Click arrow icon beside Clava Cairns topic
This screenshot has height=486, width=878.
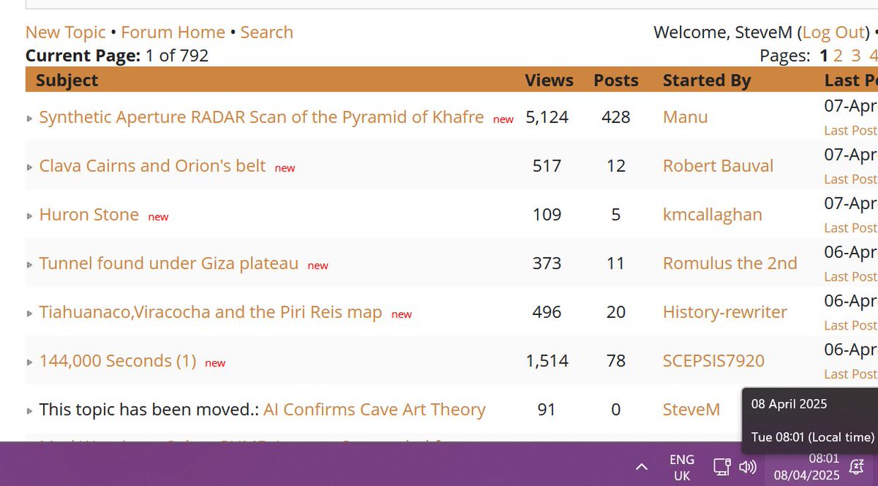[30, 167]
